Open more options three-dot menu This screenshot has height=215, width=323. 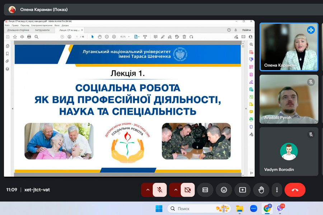pos(276,190)
